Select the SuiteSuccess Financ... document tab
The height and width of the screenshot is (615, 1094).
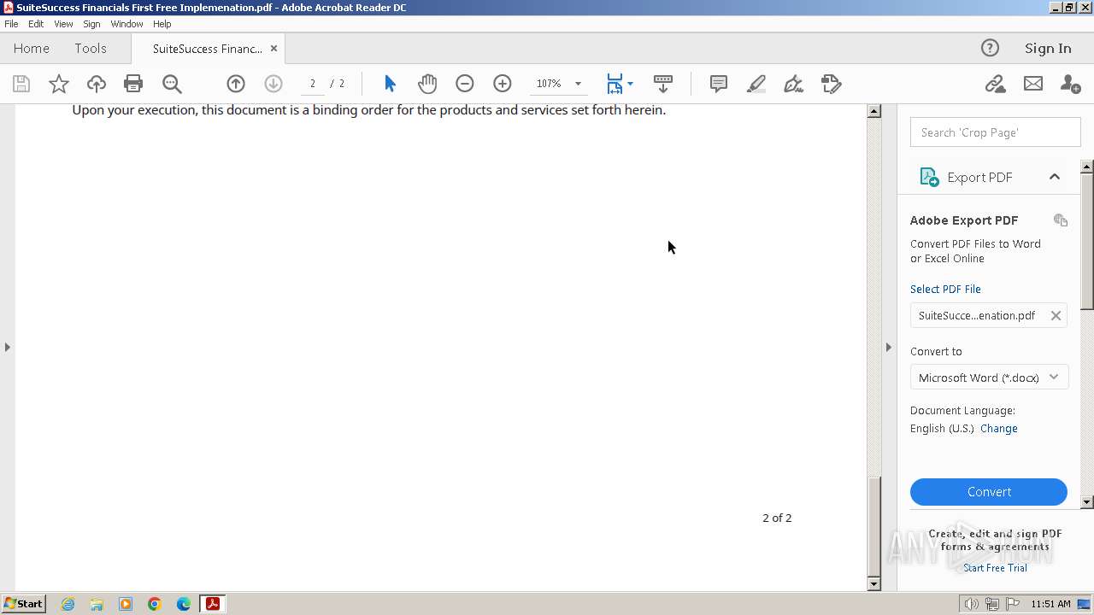pos(208,49)
